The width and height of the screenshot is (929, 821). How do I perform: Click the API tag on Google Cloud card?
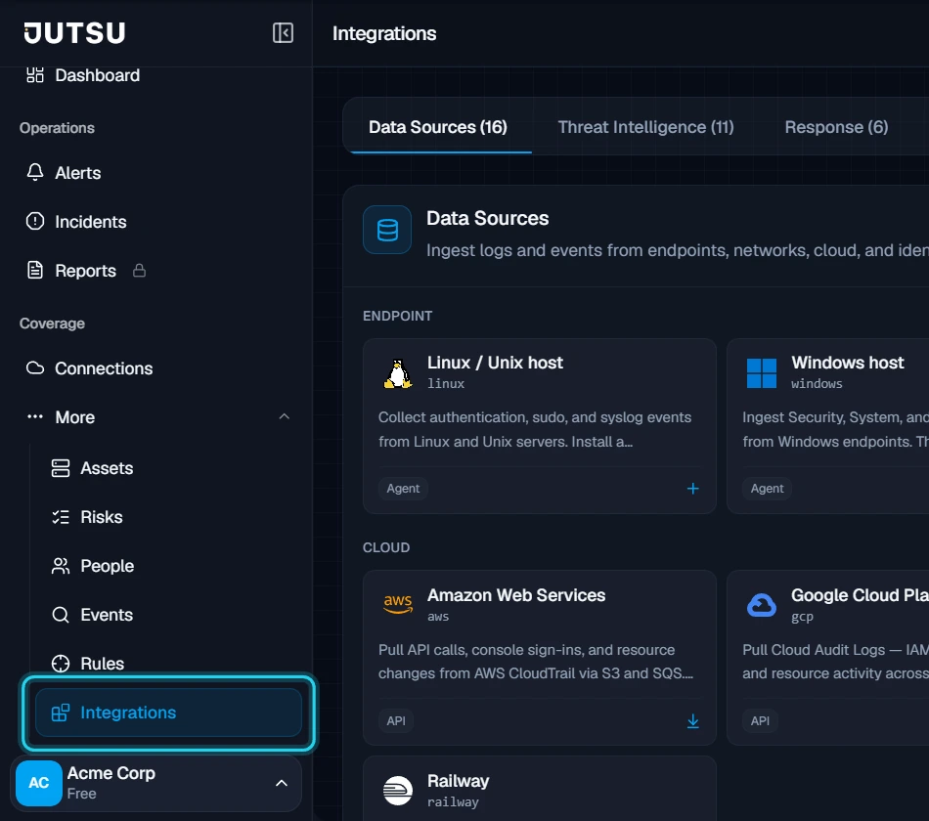click(x=760, y=721)
